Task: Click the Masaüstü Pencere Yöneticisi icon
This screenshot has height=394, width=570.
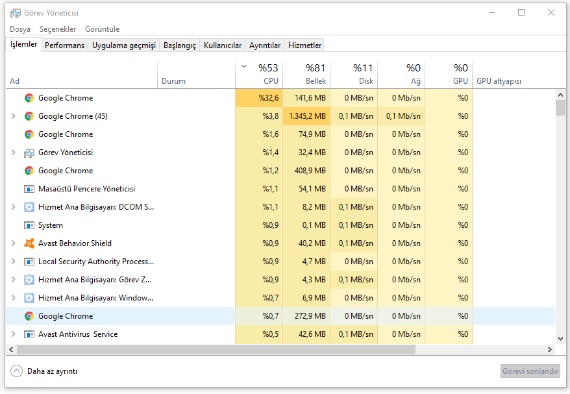Action: point(29,189)
